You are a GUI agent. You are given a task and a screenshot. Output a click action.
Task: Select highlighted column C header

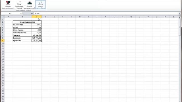coord(37,17)
